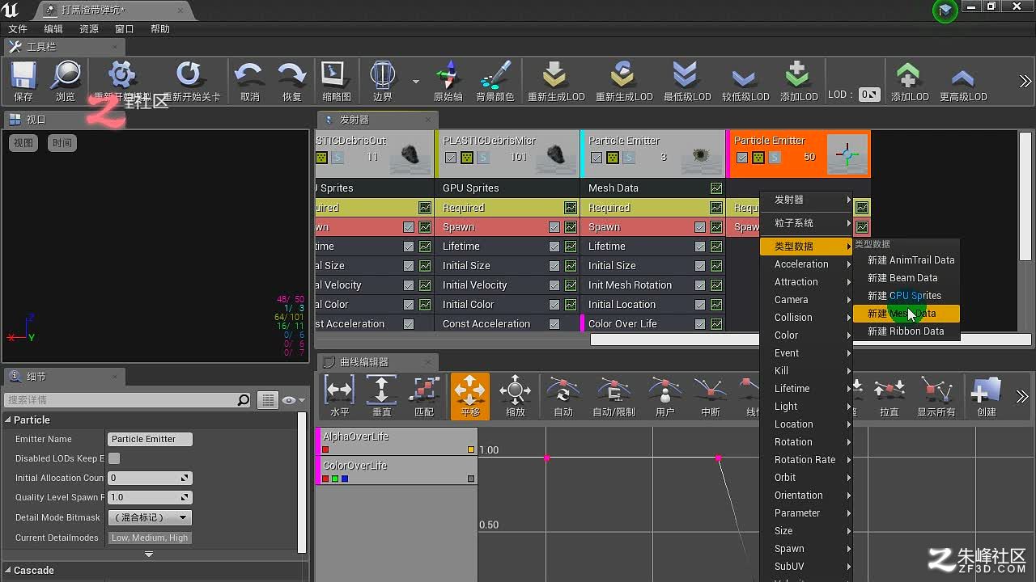Toggle Spawn module checkbox in PLASTICDebrisMicr emitter
Screen dimensions: 1036x582
click(x=554, y=227)
